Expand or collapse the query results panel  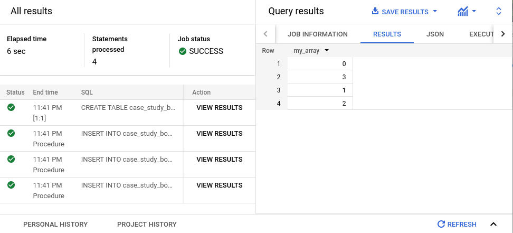[499, 12]
